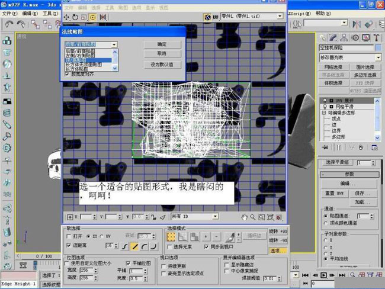Click the timeline frame slider 0 / 100

(x=44, y=256)
